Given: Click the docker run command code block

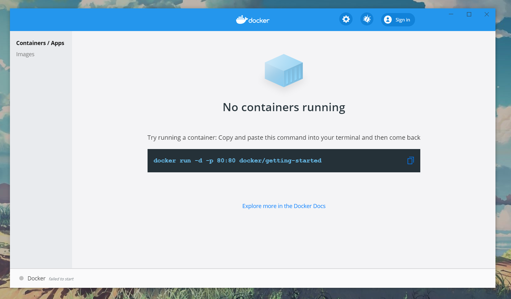Looking at the screenshot, I should click(x=284, y=161).
